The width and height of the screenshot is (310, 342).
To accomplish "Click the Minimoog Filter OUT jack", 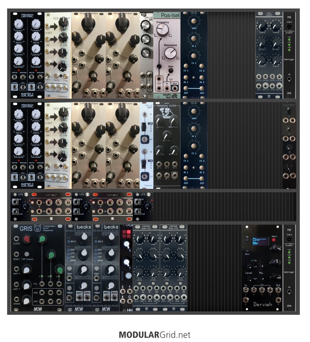I will pyautogui.click(x=174, y=175).
